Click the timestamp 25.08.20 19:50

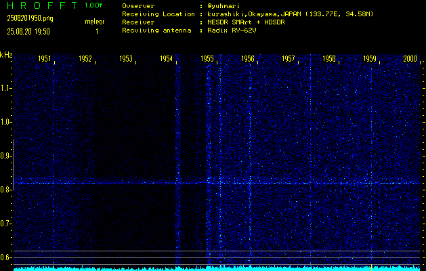pyautogui.click(x=28, y=32)
